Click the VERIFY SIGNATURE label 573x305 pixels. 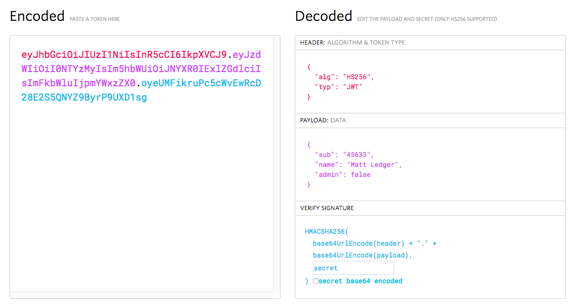click(x=327, y=208)
